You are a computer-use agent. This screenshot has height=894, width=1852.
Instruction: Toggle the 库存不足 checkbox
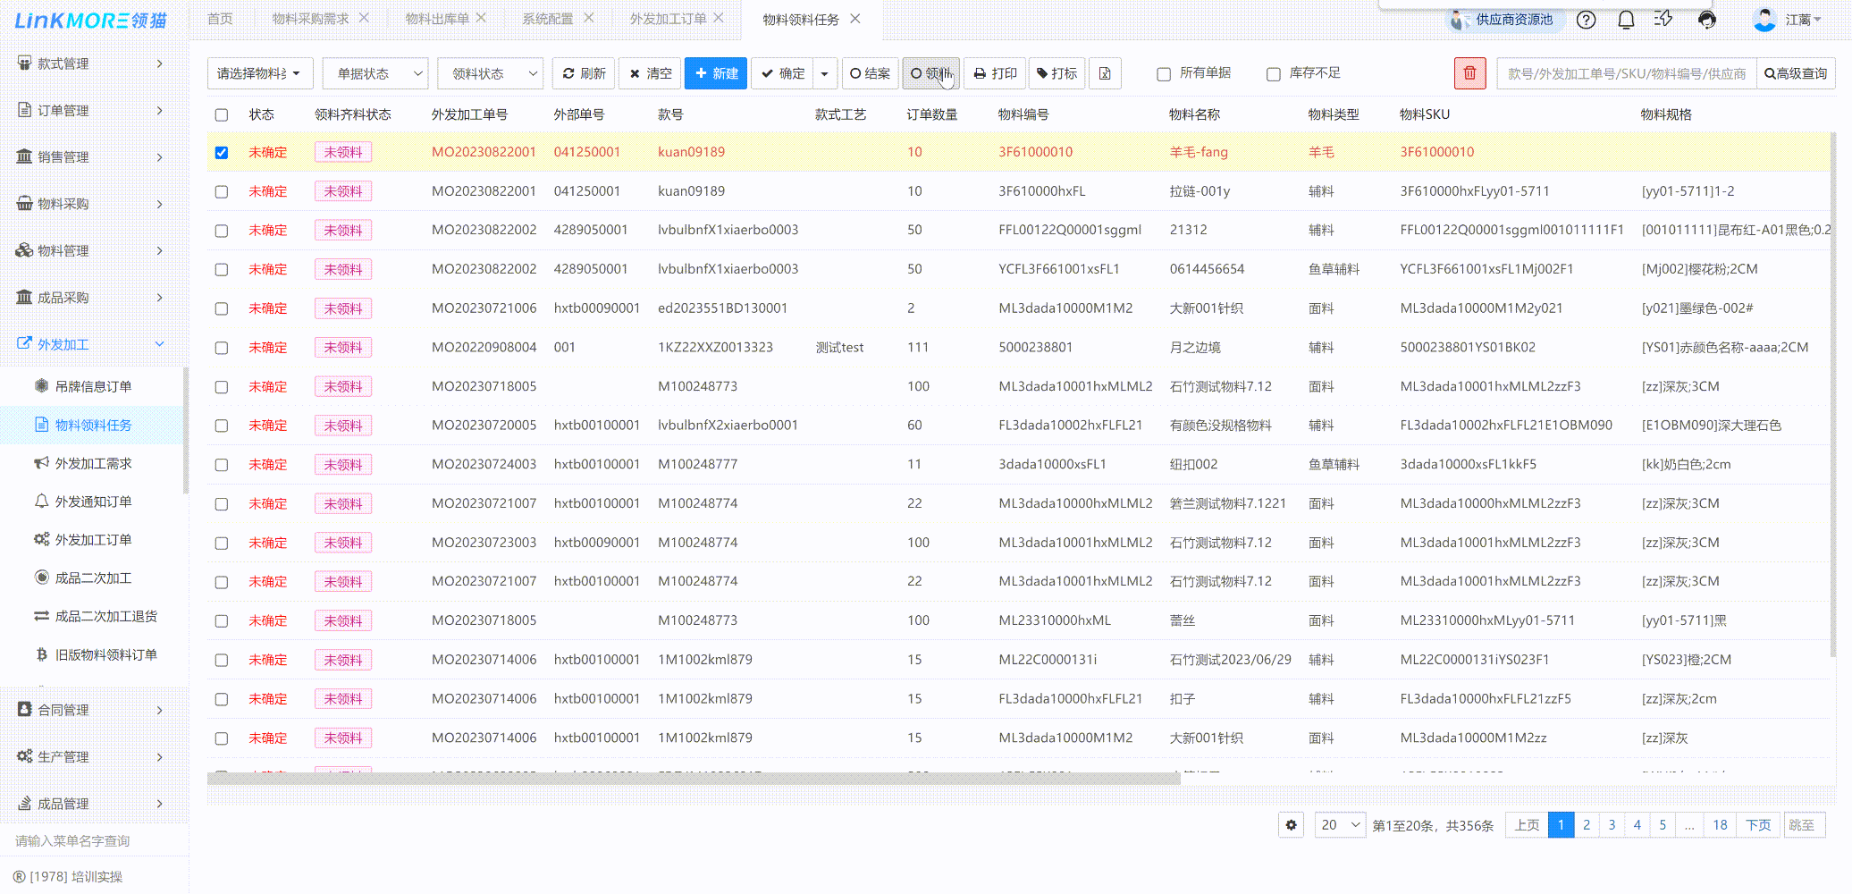(1274, 74)
